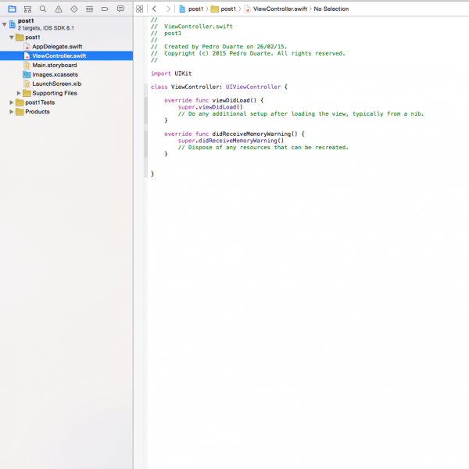The height and width of the screenshot is (469, 469).
Task: Show the Debug navigator
Action: point(89,9)
